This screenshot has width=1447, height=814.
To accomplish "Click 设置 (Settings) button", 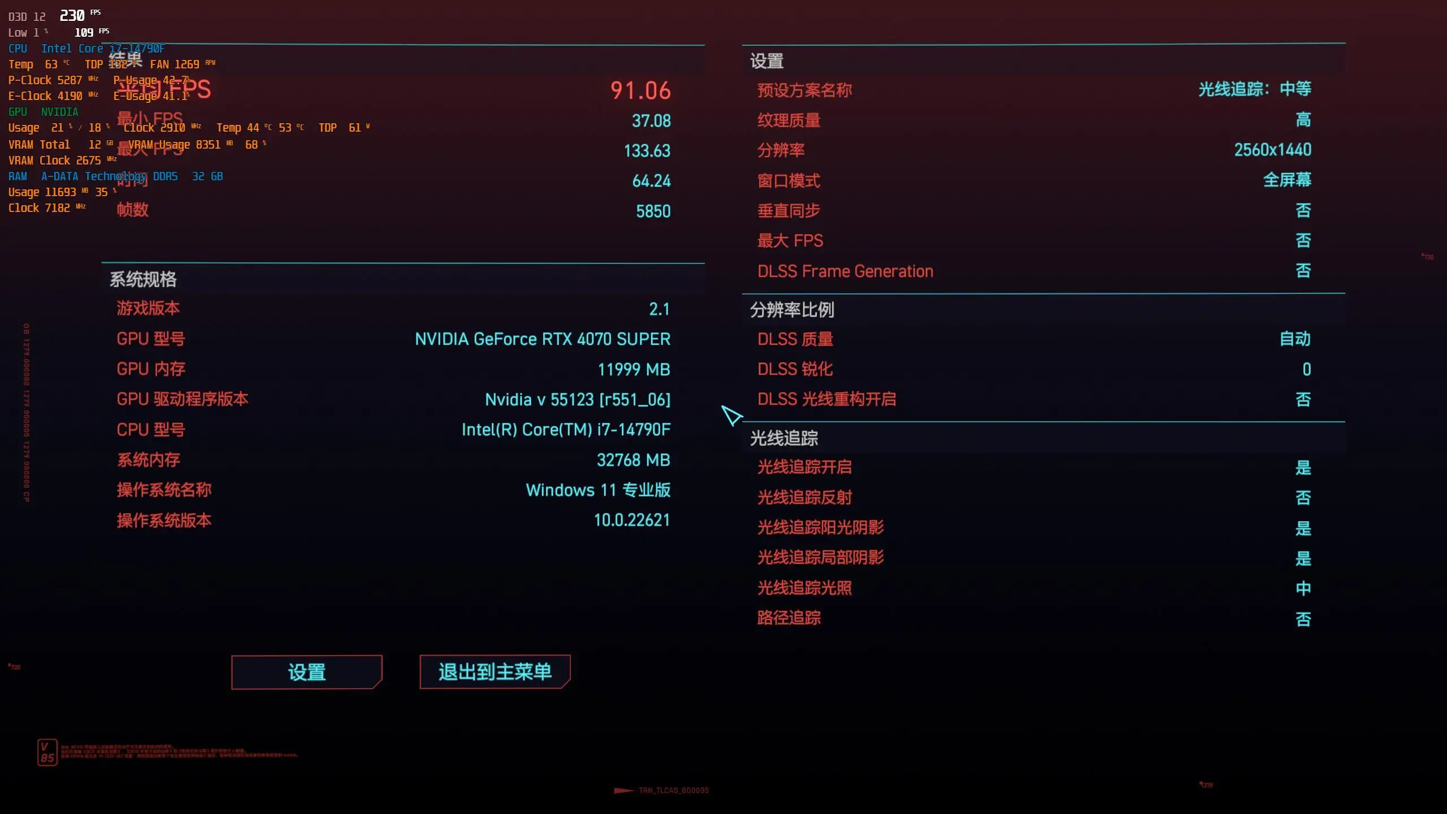I will (306, 672).
